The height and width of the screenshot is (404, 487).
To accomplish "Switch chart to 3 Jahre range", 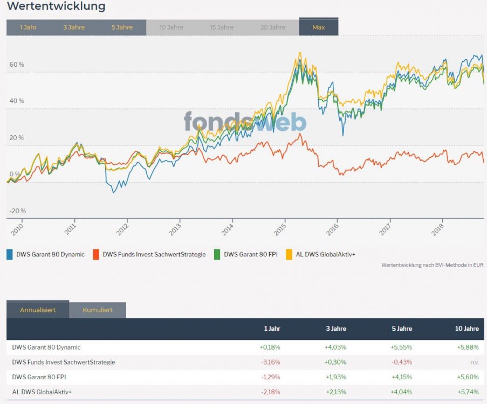I will pos(74,27).
